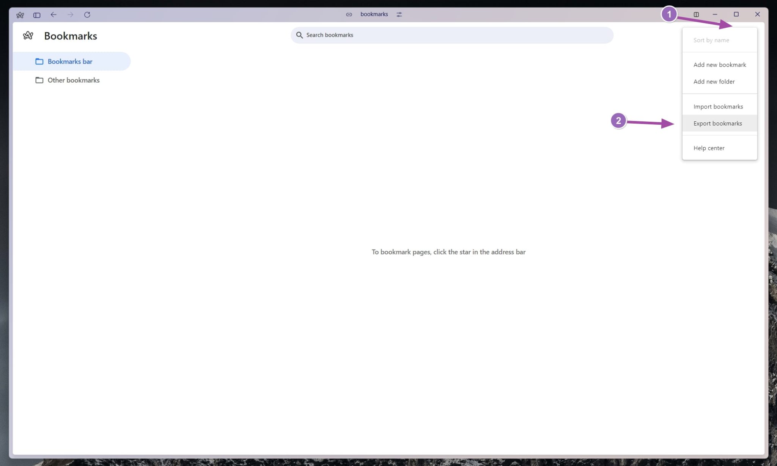Toggle the sidebar panel icon

(x=37, y=14)
